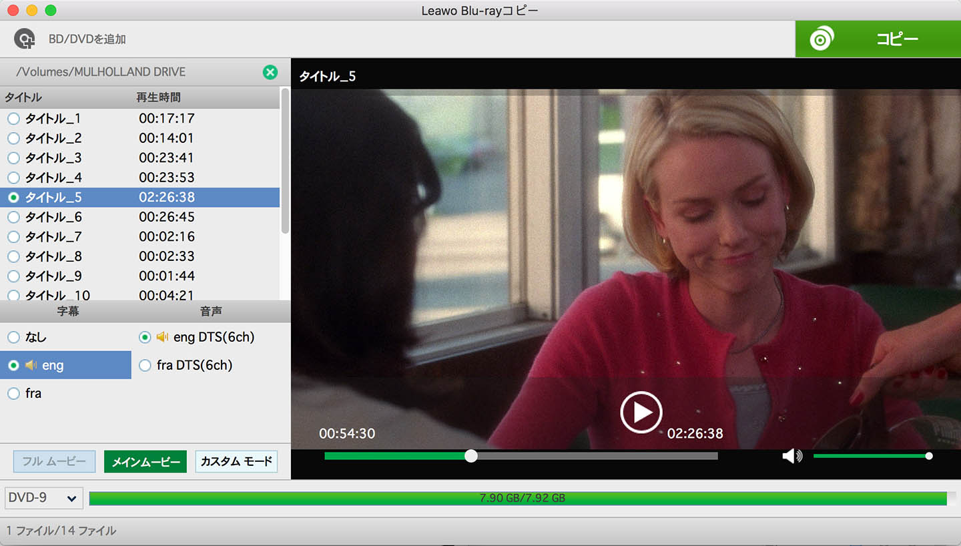Click the 00:14:01 duration cell

[x=167, y=138]
